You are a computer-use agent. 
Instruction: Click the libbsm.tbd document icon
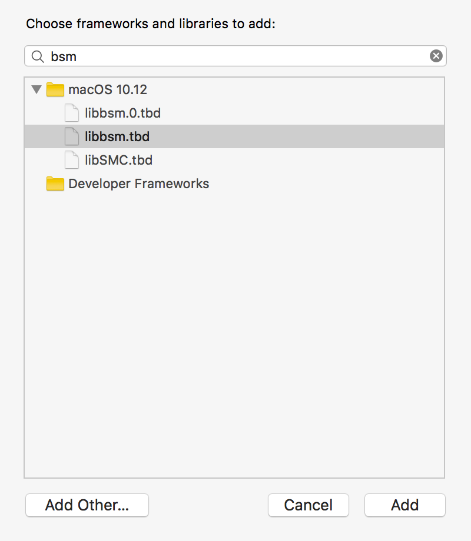[x=72, y=136]
